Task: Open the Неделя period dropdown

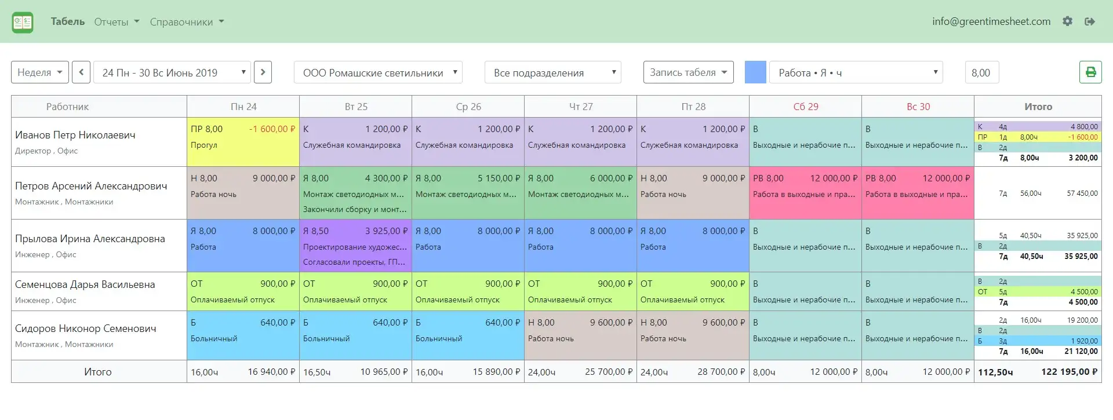Action: coord(40,72)
